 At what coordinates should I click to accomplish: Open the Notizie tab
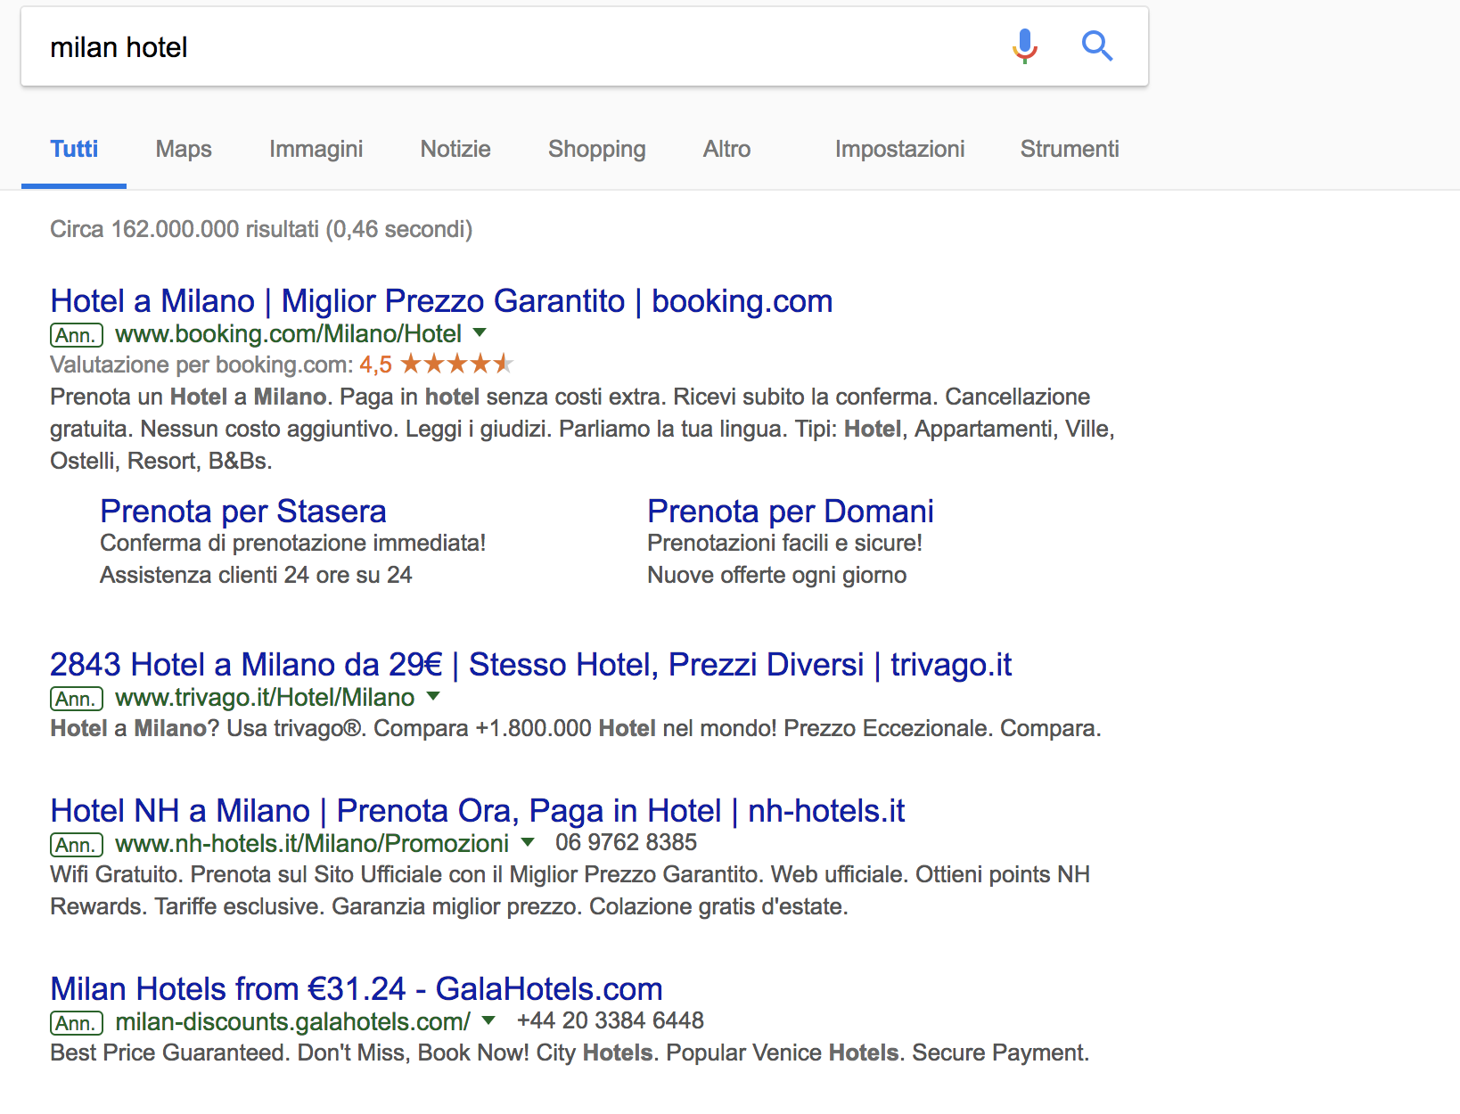click(455, 149)
